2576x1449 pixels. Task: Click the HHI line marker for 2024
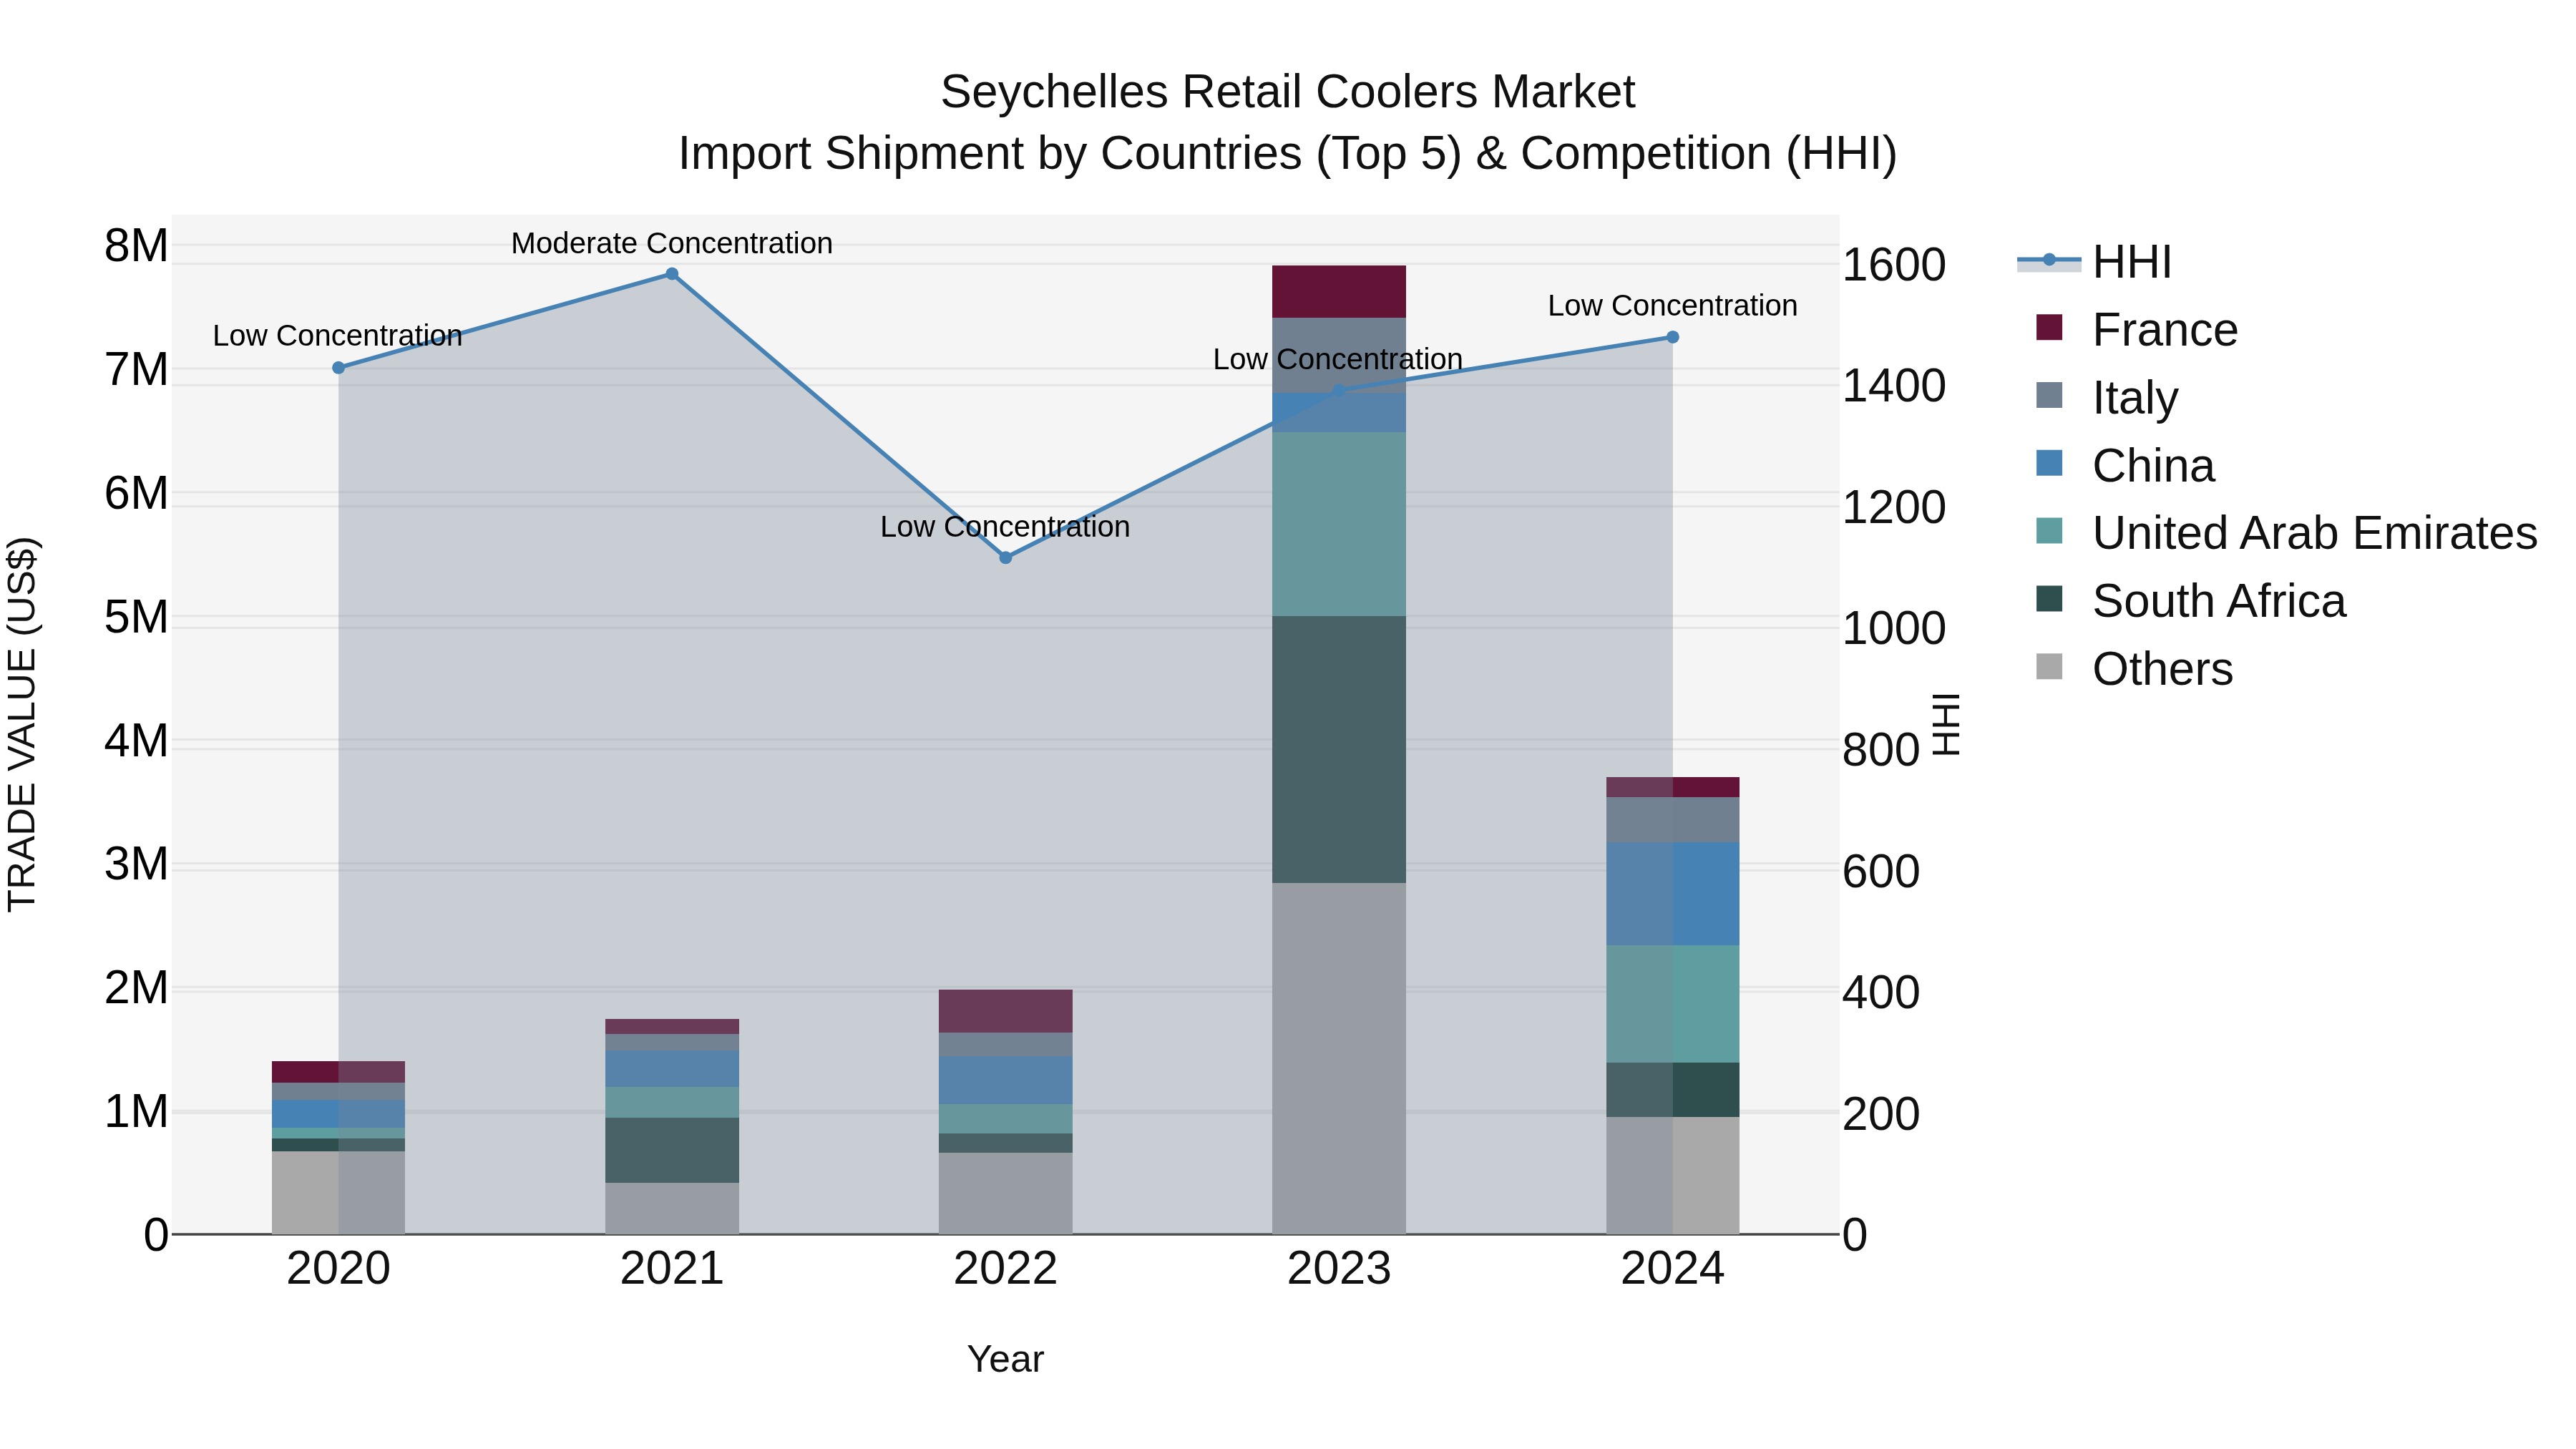click(x=1673, y=337)
